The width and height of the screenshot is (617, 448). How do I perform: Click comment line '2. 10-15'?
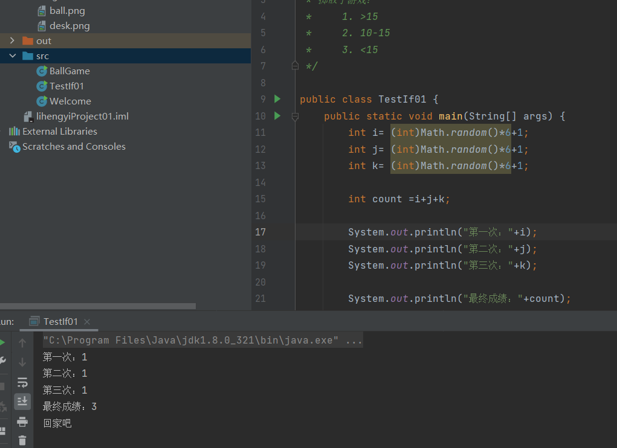(x=366, y=33)
